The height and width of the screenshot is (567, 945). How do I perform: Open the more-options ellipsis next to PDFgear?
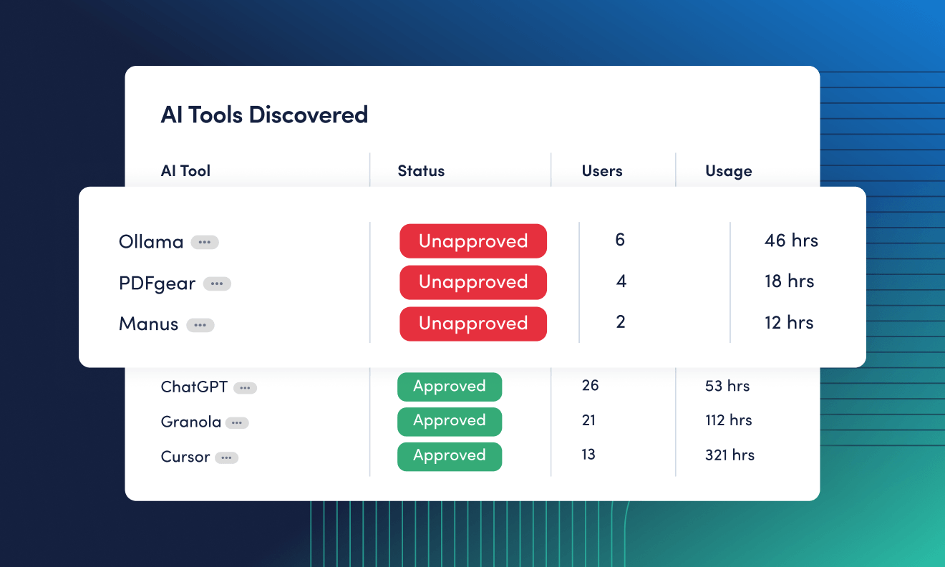click(x=217, y=284)
